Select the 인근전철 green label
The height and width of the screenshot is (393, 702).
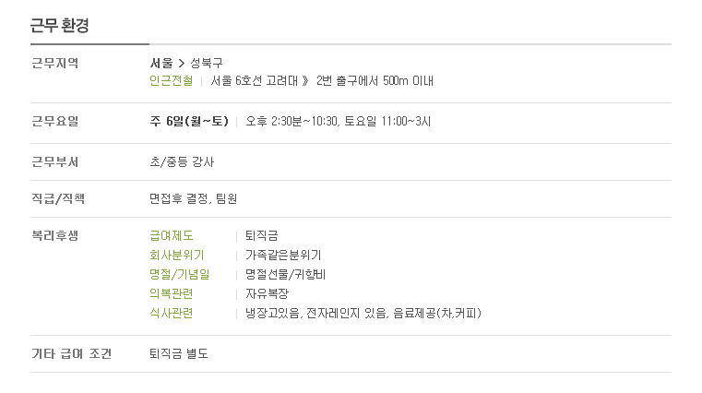click(172, 81)
